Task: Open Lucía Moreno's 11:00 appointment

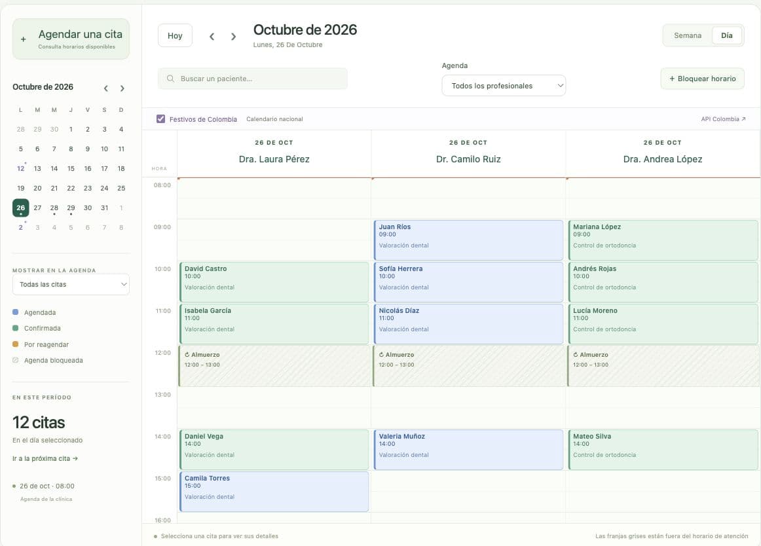Action: (663, 323)
